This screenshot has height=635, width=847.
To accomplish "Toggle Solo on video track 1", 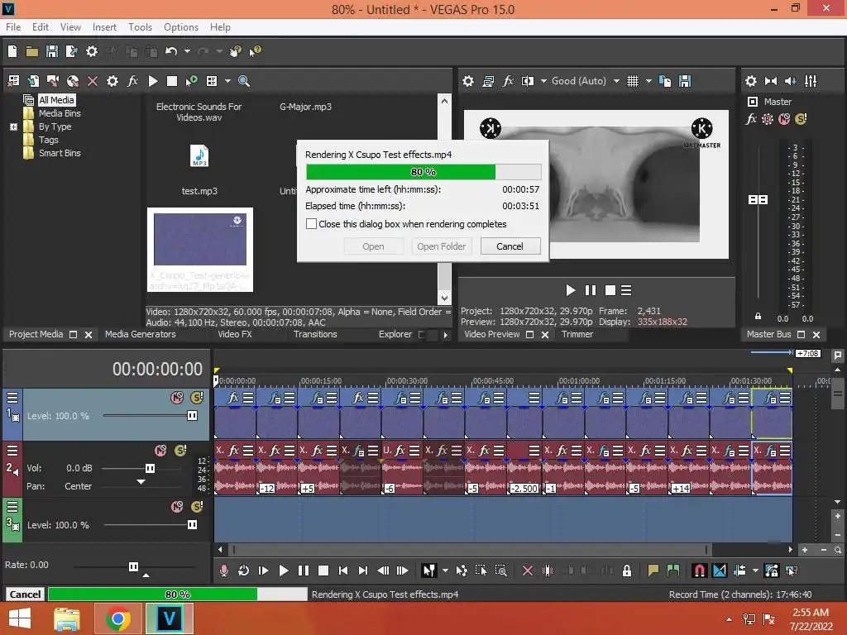I will [197, 398].
